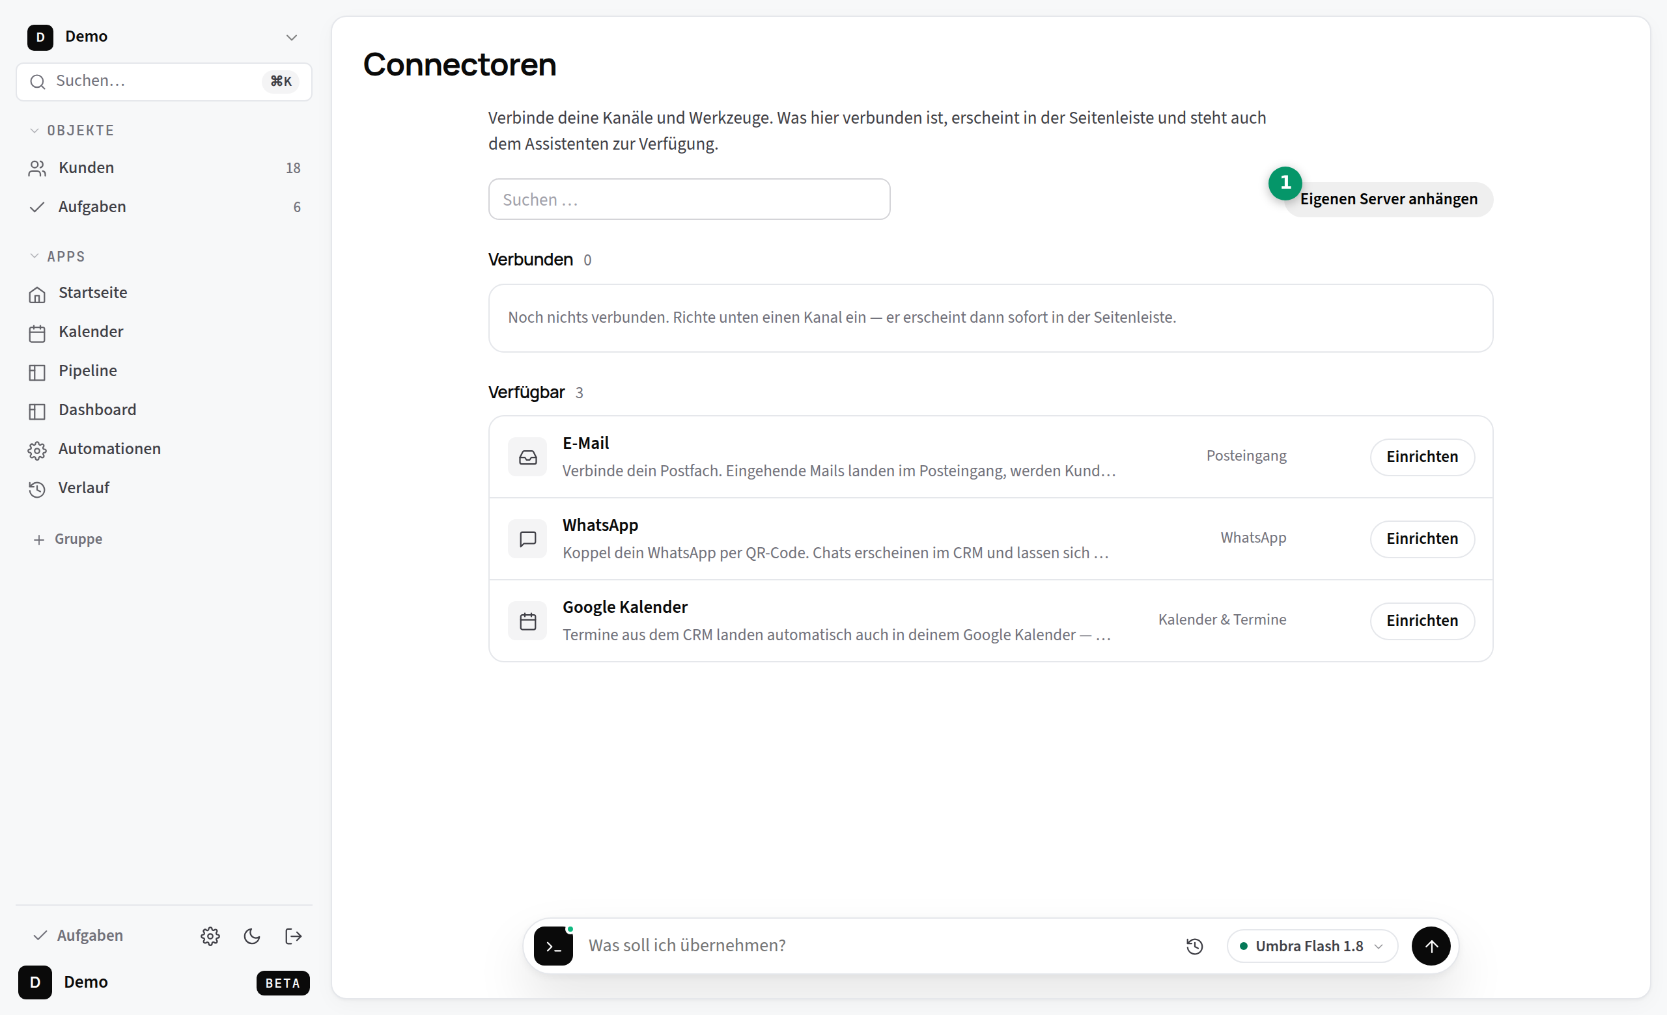Open the Demo workspace switcher chevron

pos(292,37)
